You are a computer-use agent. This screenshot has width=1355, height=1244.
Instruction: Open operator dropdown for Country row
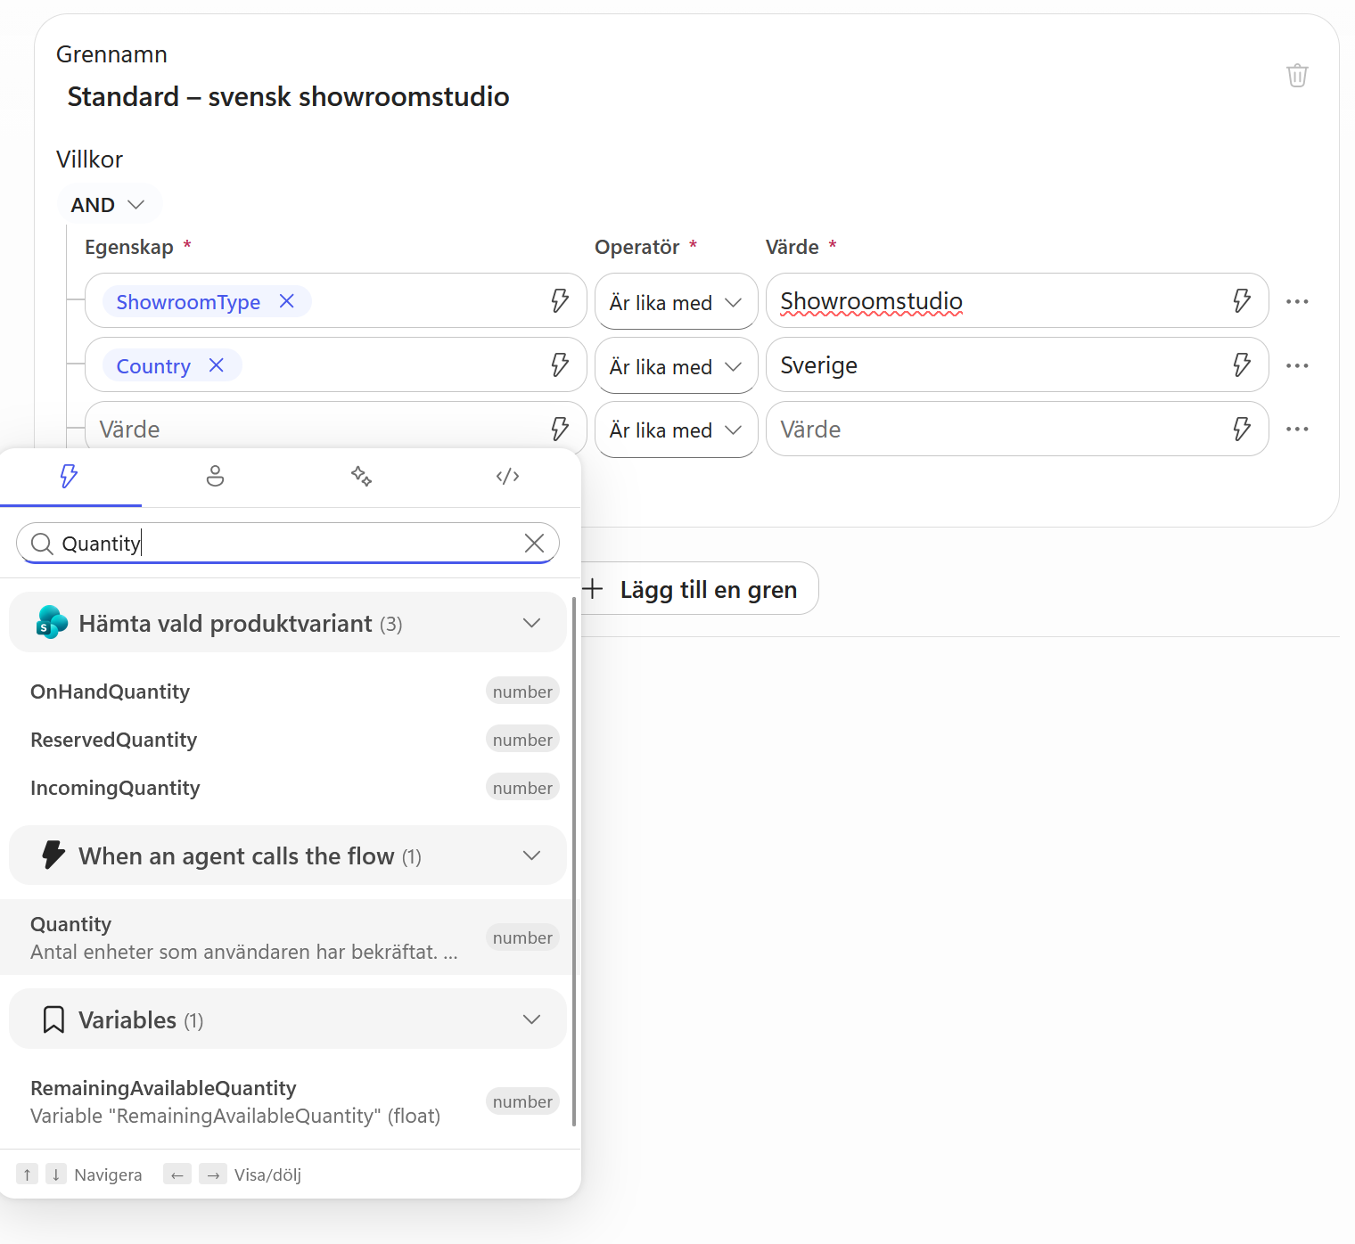pos(676,366)
